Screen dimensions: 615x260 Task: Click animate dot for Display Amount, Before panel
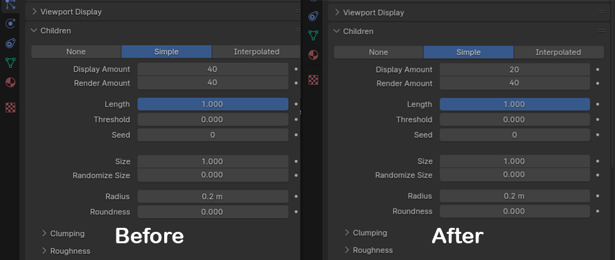click(296, 69)
